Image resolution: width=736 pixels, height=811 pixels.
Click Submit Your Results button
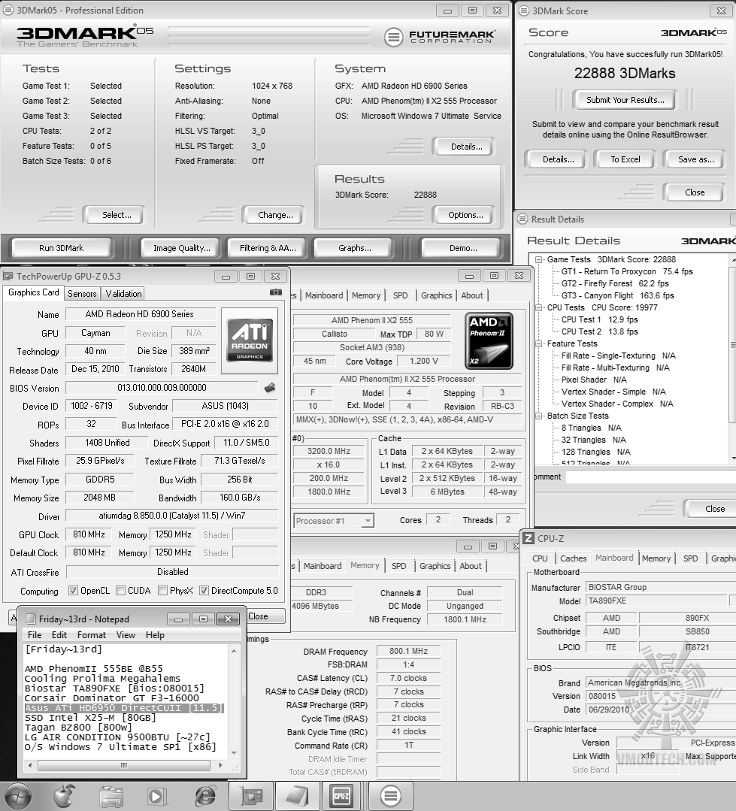click(x=625, y=100)
